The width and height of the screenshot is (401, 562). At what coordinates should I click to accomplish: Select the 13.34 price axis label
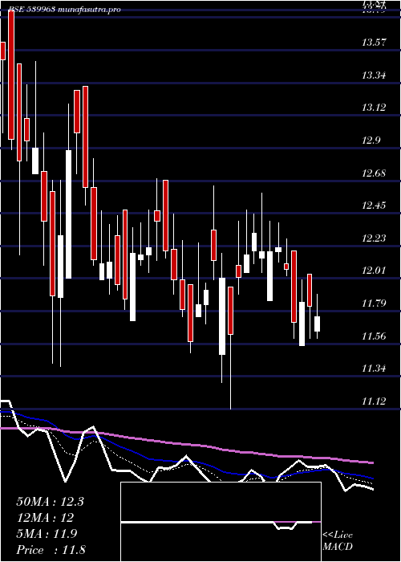375,75
